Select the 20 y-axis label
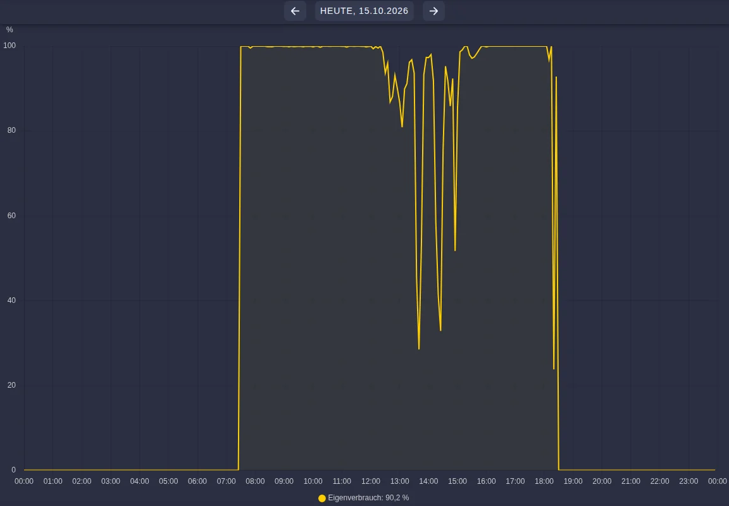The width and height of the screenshot is (729, 506). pos(11,385)
